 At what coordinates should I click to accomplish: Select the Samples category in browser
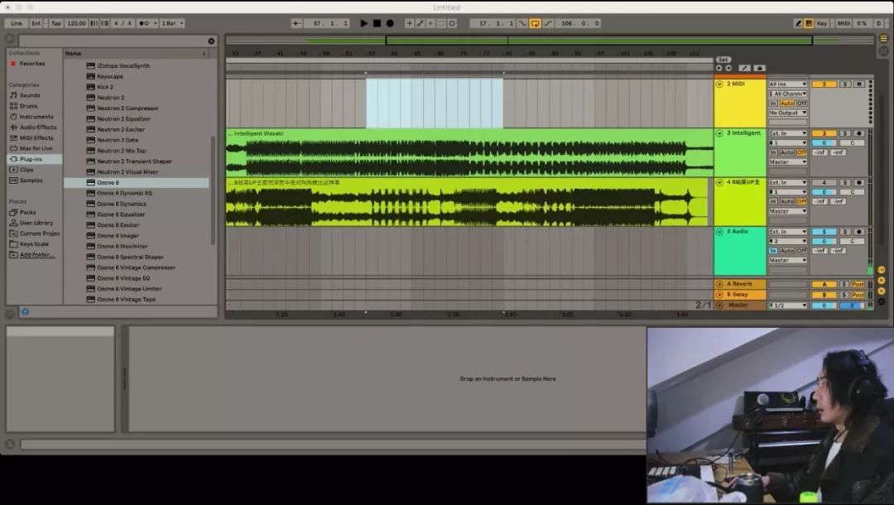(x=31, y=180)
